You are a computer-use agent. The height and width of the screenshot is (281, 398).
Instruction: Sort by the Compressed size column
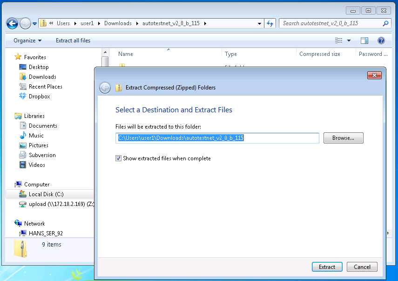(319, 54)
